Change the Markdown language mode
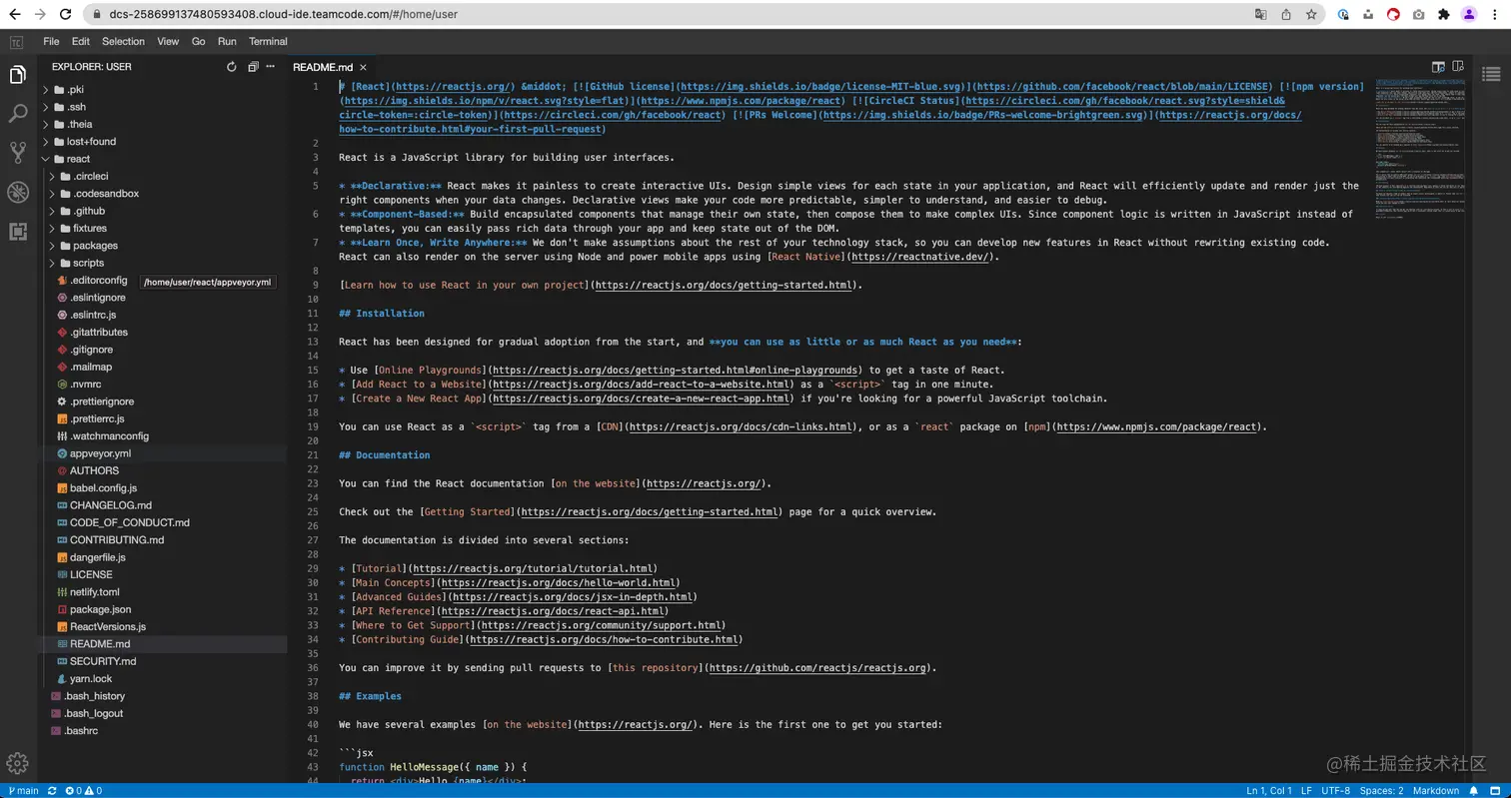 click(x=1434, y=790)
